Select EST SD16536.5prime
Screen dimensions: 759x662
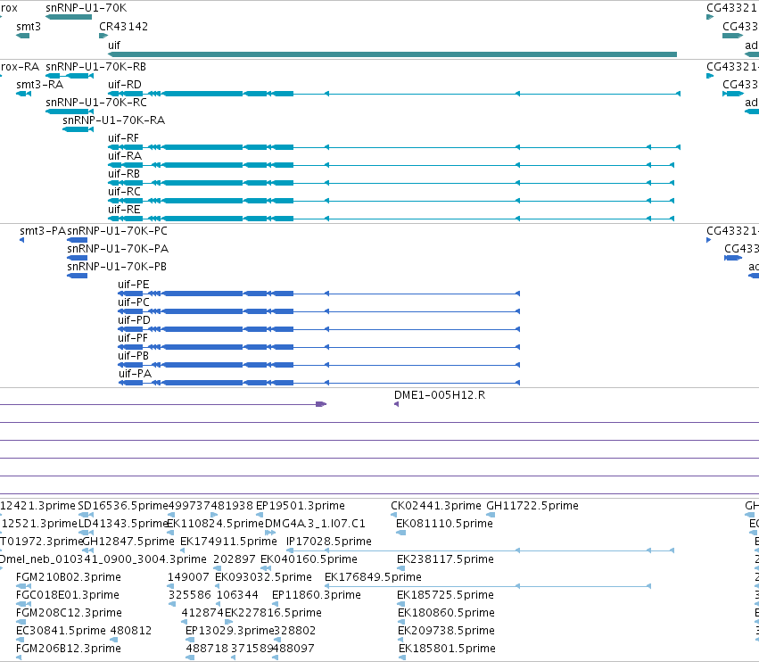[x=86, y=515]
